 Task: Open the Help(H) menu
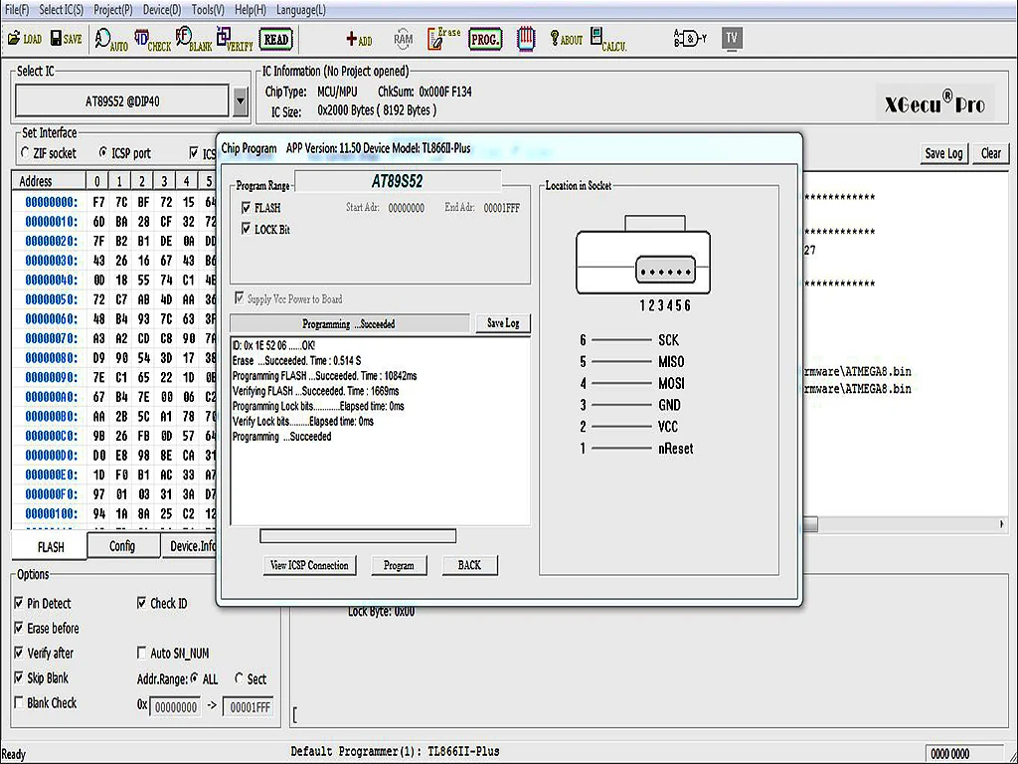pos(251,10)
